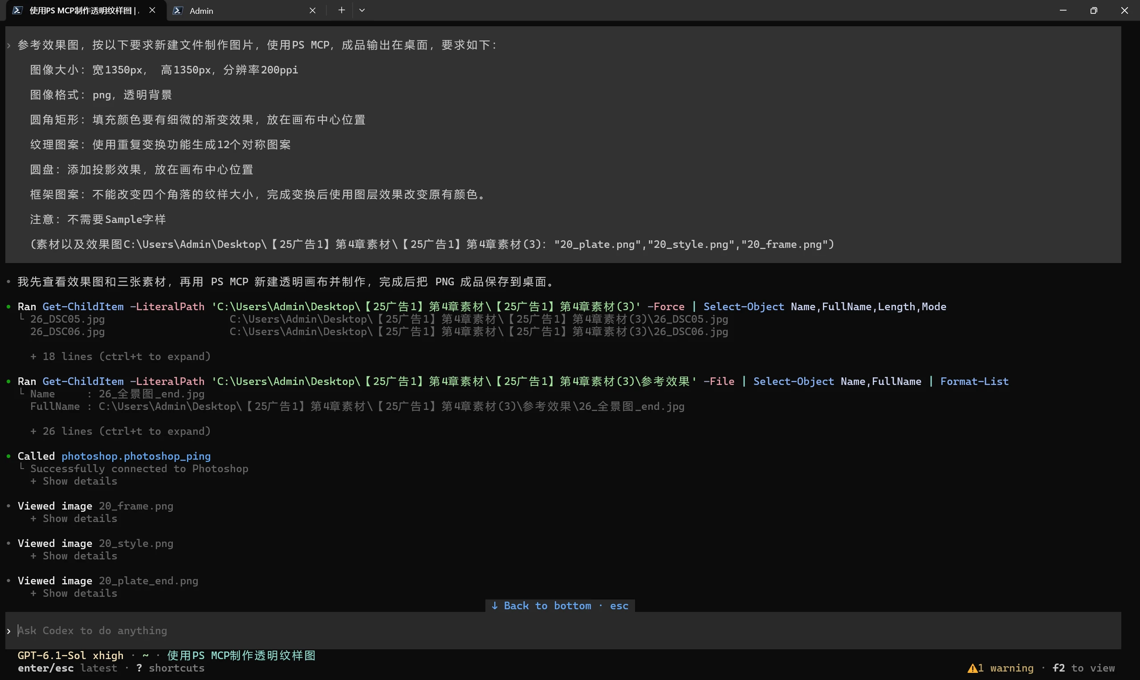
Task: Show details for 20_frame.png viewed image
Action: [x=74, y=518]
